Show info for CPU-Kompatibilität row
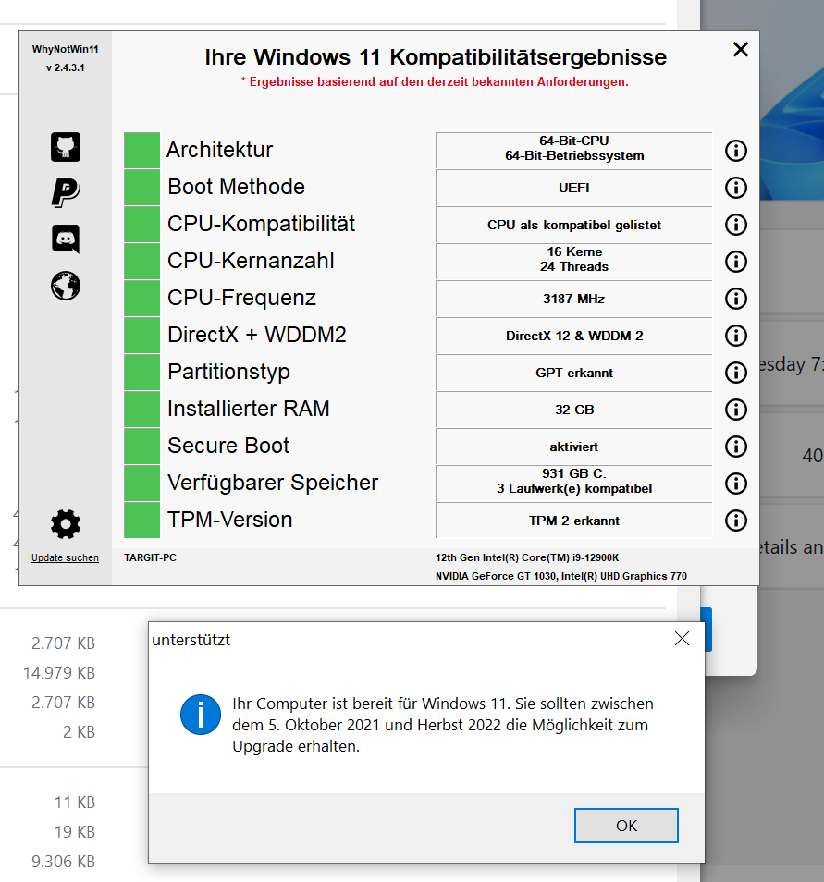Screen dimensions: 824x882 735,225
